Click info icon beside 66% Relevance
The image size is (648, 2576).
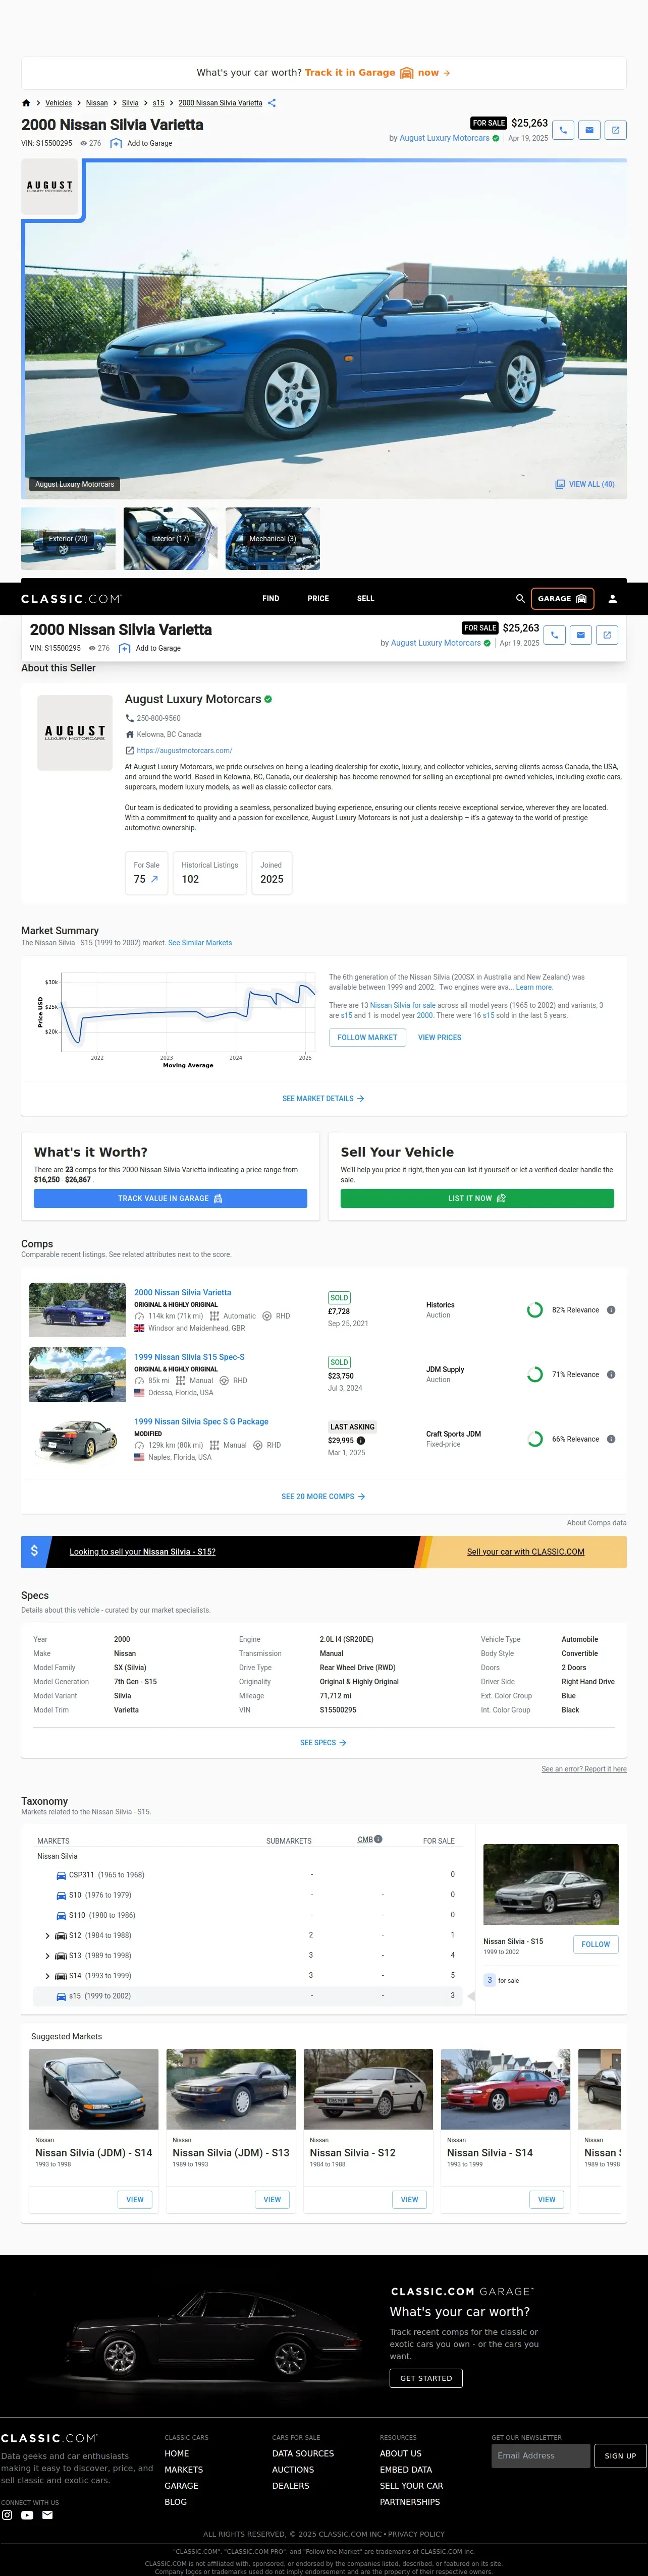click(611, 1439)
